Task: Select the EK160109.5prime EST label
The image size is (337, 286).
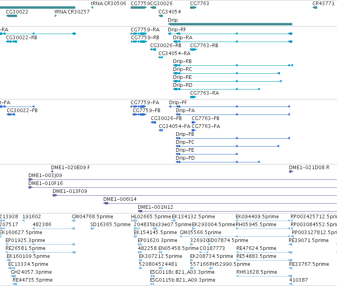Action: [x=29, y=256]
